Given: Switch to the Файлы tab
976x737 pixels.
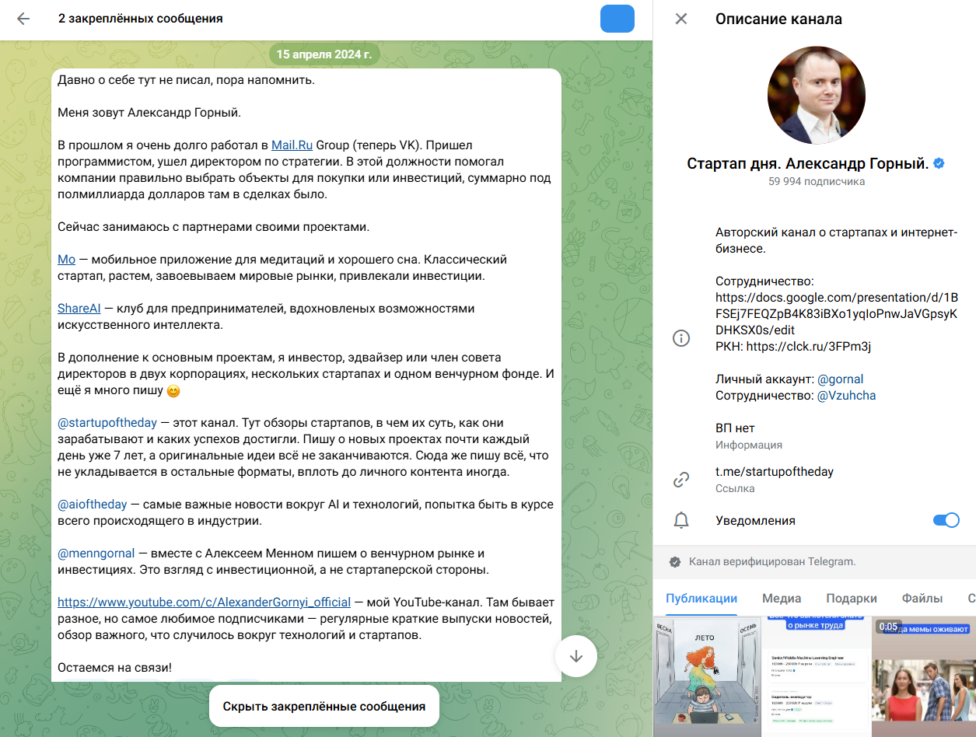Looking at the screenshot, I should (922, 598).
